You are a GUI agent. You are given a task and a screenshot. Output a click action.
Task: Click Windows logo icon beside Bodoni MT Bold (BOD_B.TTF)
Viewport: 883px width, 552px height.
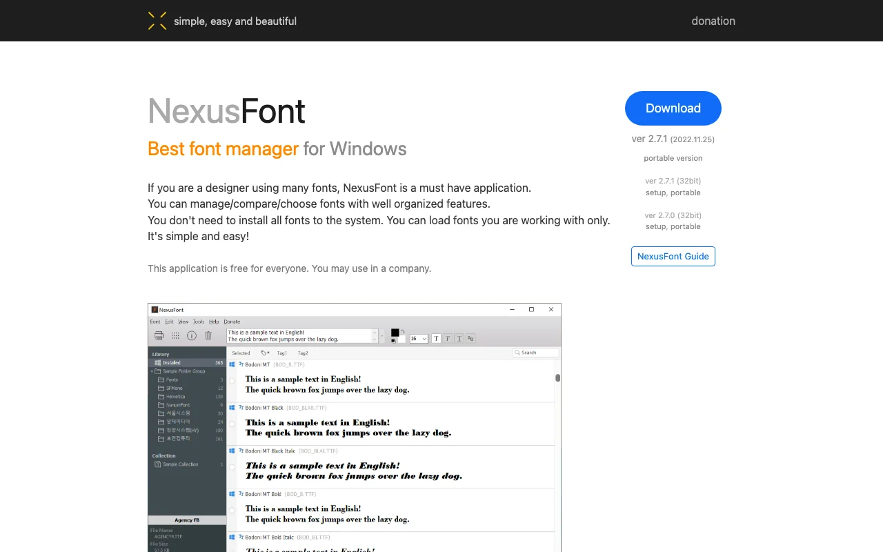click(232, 494)
